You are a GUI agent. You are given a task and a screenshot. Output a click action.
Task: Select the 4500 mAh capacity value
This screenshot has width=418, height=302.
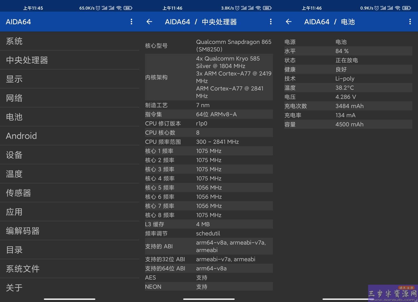pos(349,124)
